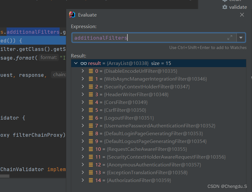The width and height of the screenshot is (252, 192).
Task: Select the AuthorizationFilter@10359 value text
Action: (x=139, y=180)
